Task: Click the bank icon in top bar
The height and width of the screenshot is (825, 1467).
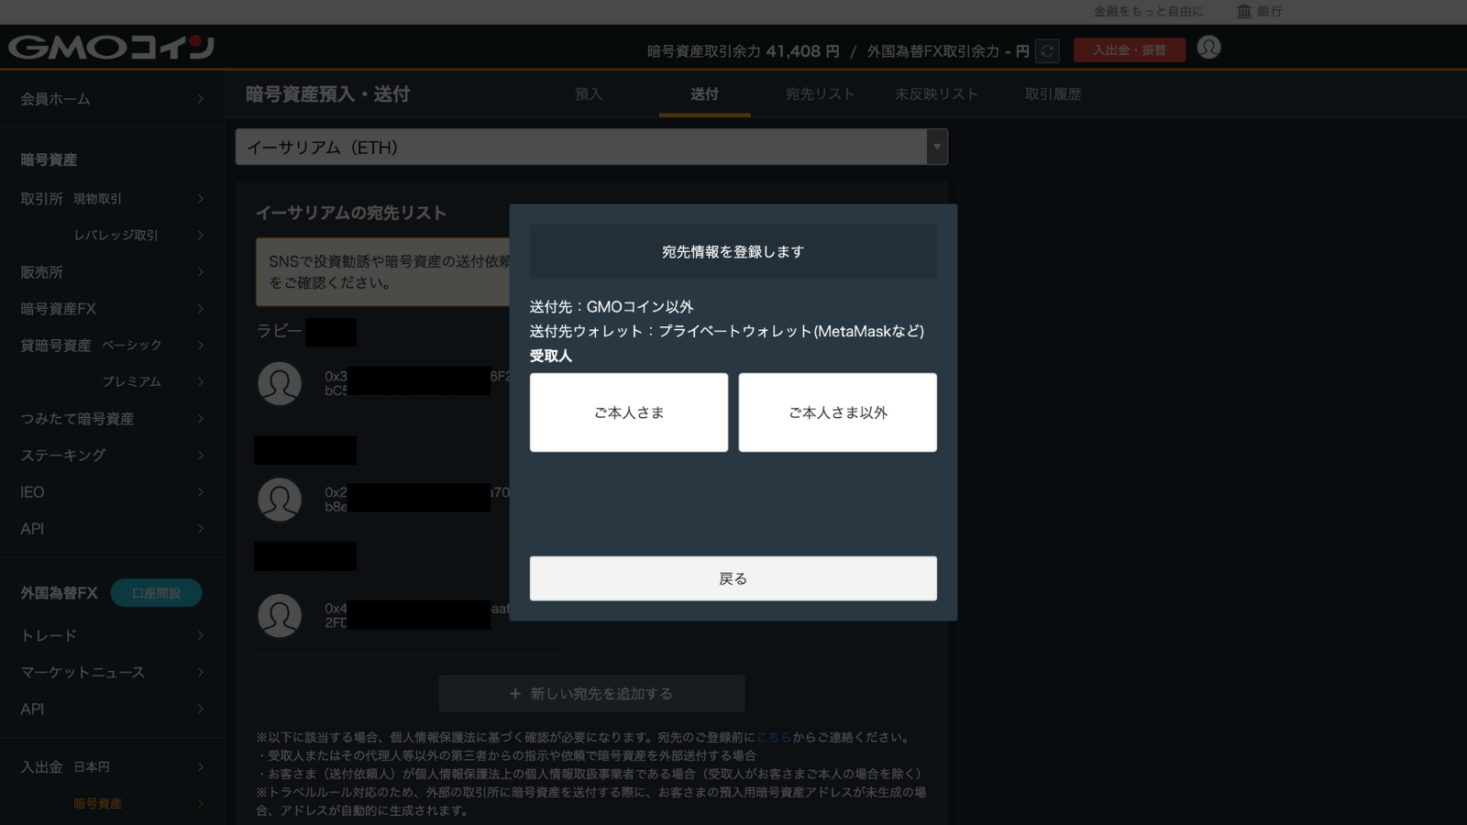Action: 1244,11
